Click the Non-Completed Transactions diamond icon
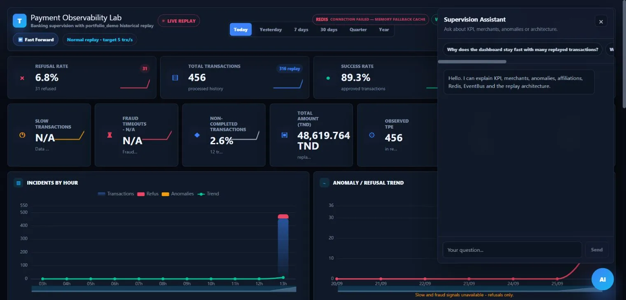 pos(197,135)
